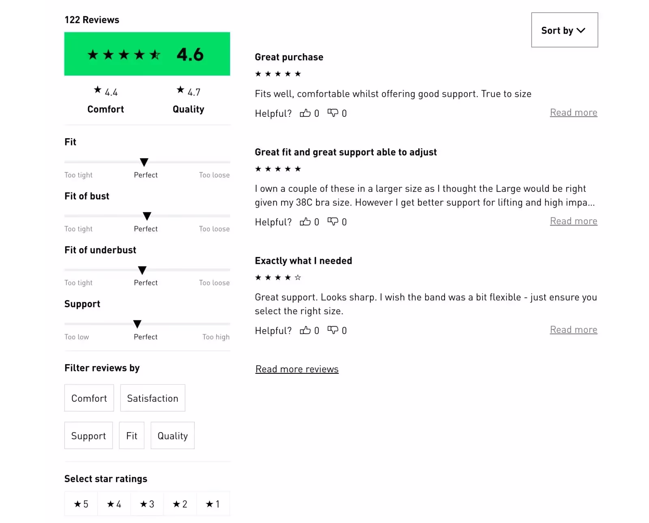Thumbs down the 'Exactly what I needed' review
The image size is (649, 523).
point(333,330)
